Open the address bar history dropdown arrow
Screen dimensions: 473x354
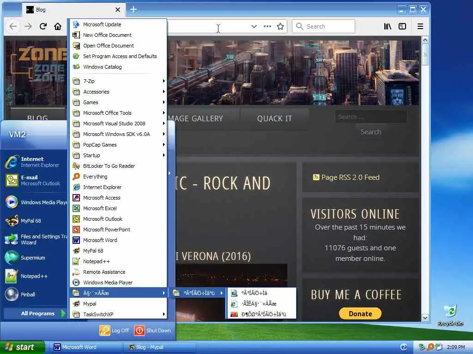[x=254, y=26]
